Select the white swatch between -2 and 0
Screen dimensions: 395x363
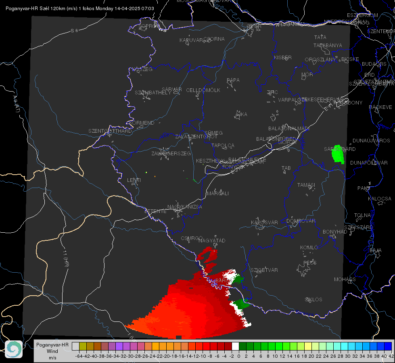235,346
